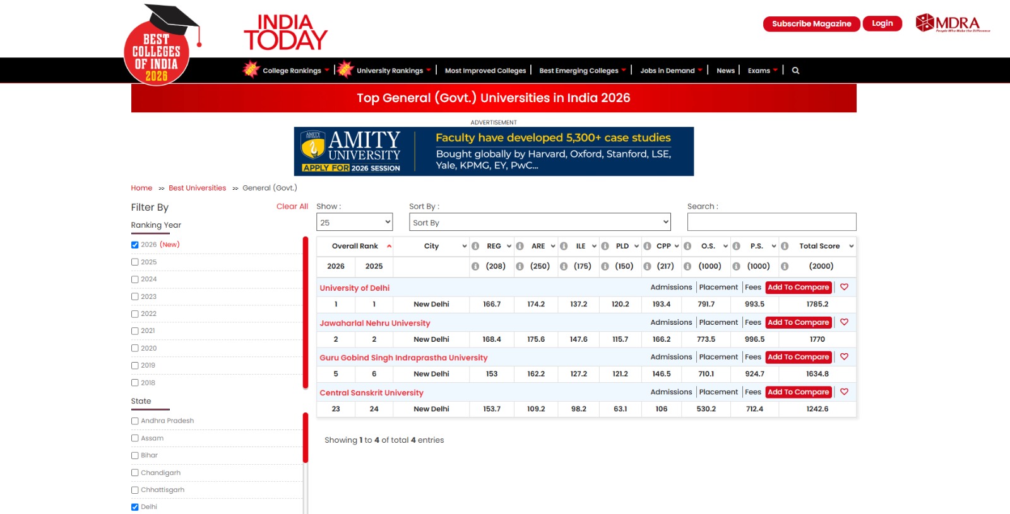Tick the 2022 ranking year checkbox
The image size is (1010, 514).
tap(134, 314)
